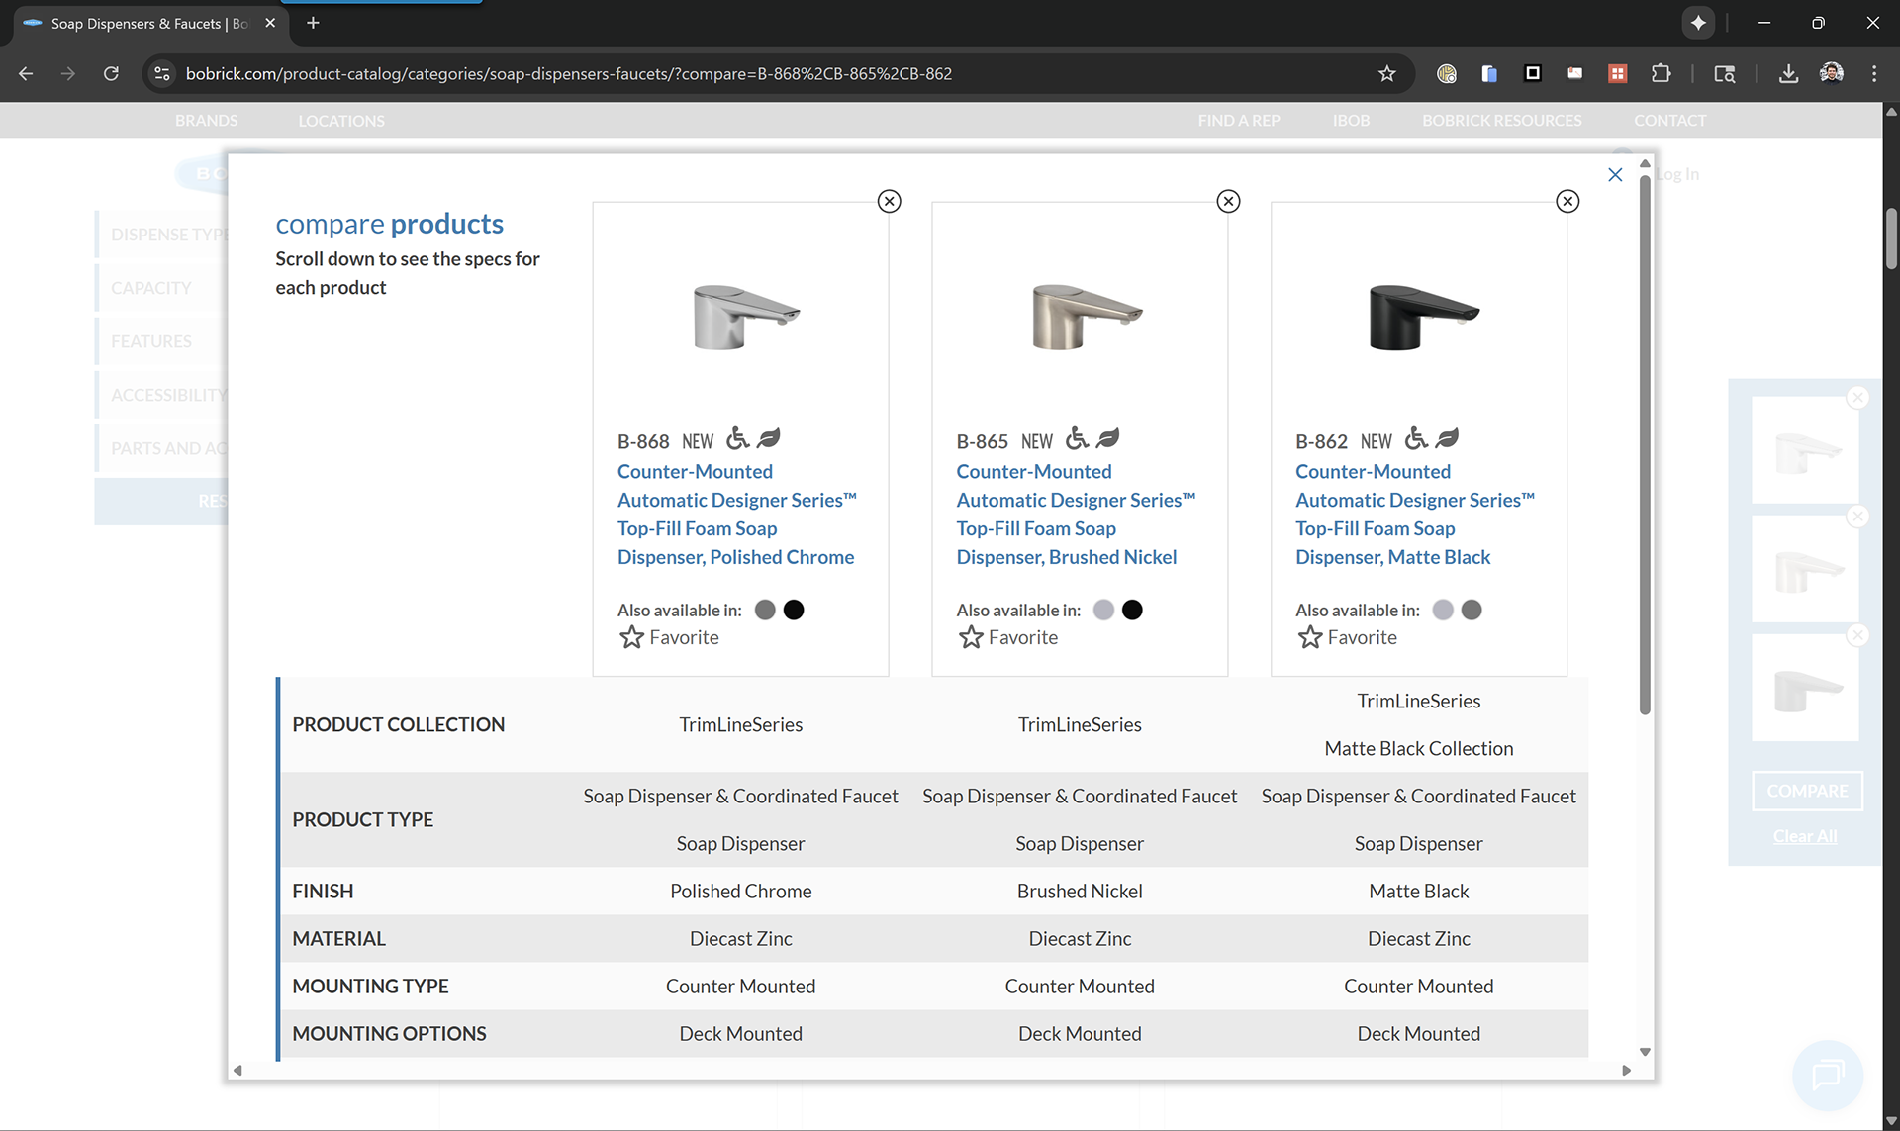The height and width of the screenshot is (1131, 1900).
Task: Open a new browser tab
Action: (313, 23)
